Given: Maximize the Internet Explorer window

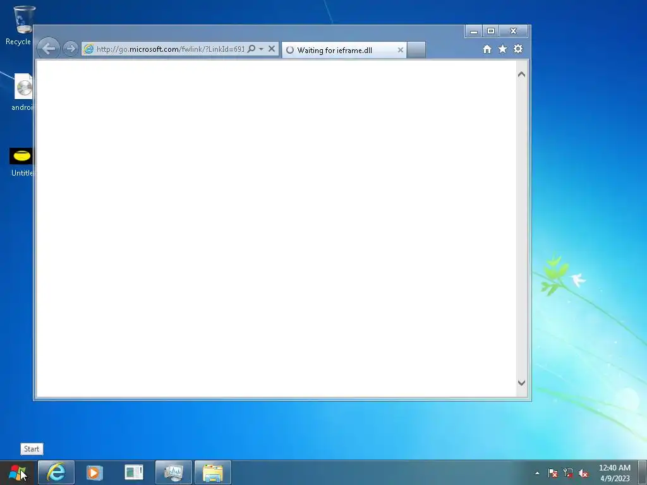Looking at the screenshot, I should 490,32.
